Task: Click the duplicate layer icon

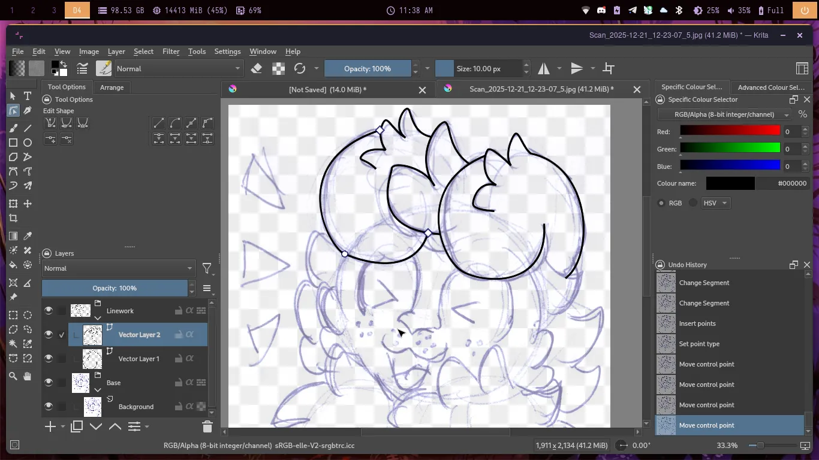Action: pos(77,426)
